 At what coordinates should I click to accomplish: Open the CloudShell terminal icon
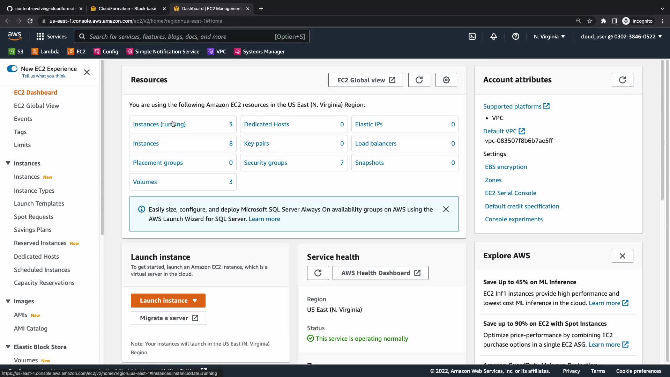472,36
